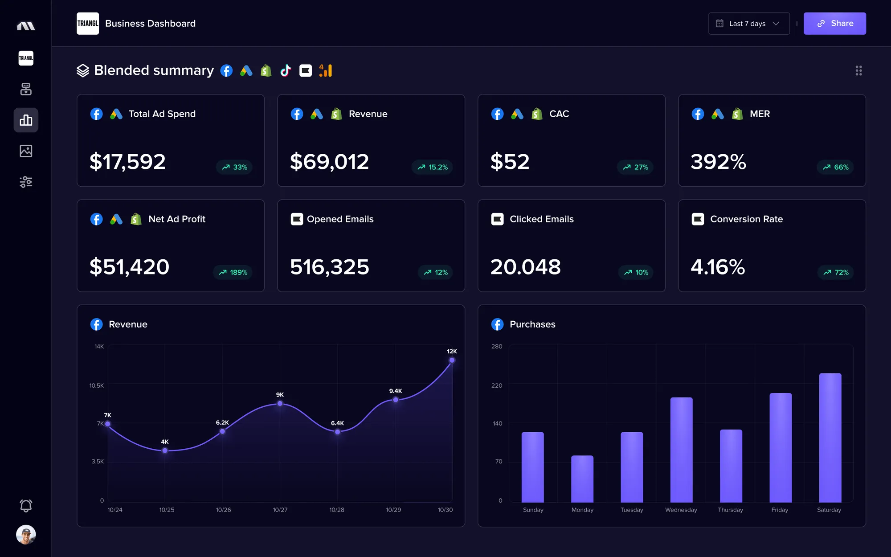The image size is (891, 557).
Task: Click the Google Ads icon in Blended summary header
Action: pos(246,70)
